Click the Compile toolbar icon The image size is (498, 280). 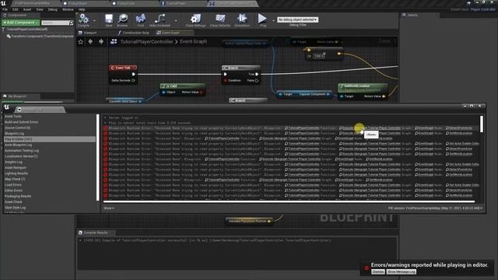point(83,20)
